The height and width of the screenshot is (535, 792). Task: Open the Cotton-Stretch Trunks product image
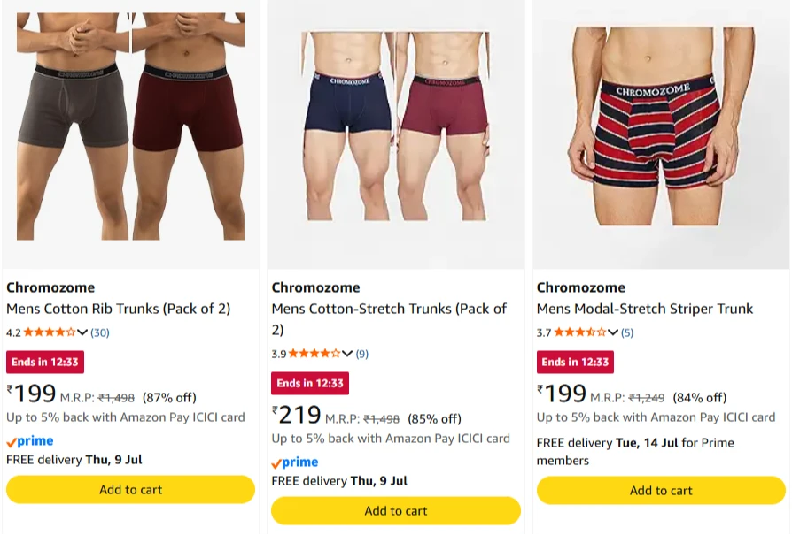pos(395,126)
